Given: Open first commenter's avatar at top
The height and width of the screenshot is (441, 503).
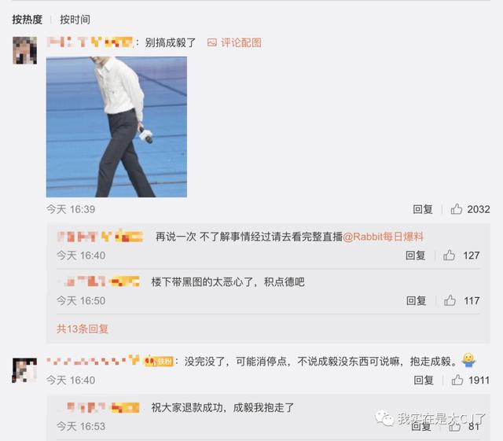Looking at the screenshot, I should point(24,50).
